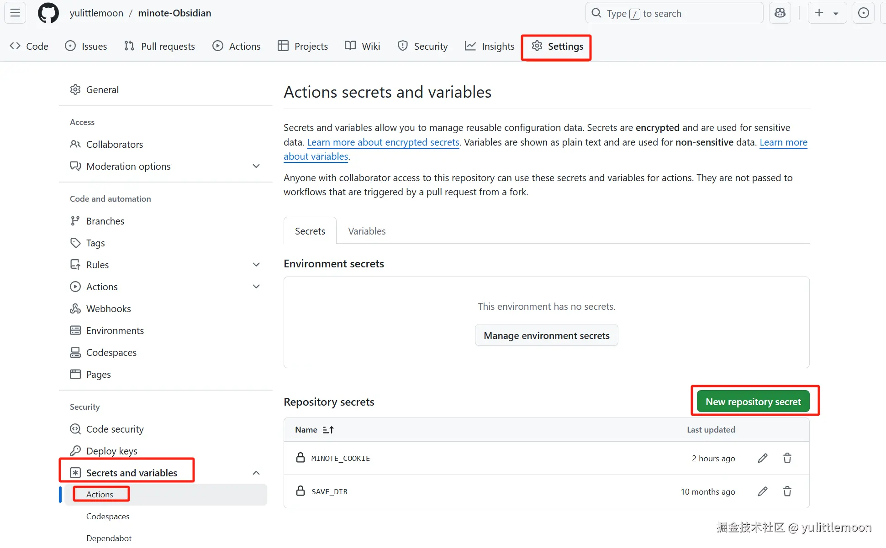Click Manage environment secrets button

546,335
